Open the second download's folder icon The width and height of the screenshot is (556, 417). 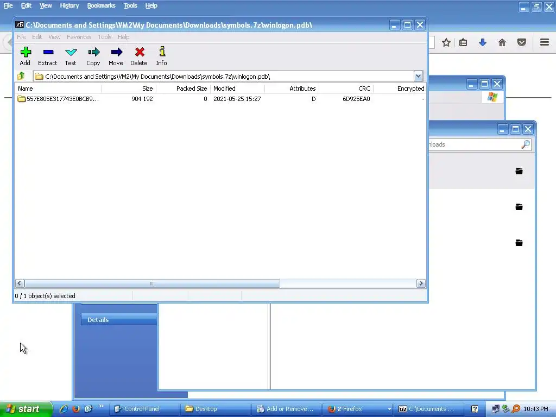tap(519, 207)
